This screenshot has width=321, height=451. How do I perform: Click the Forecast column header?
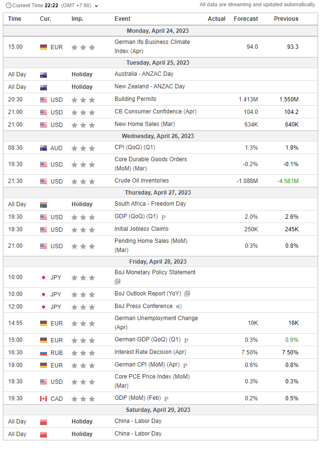point(246,19)
